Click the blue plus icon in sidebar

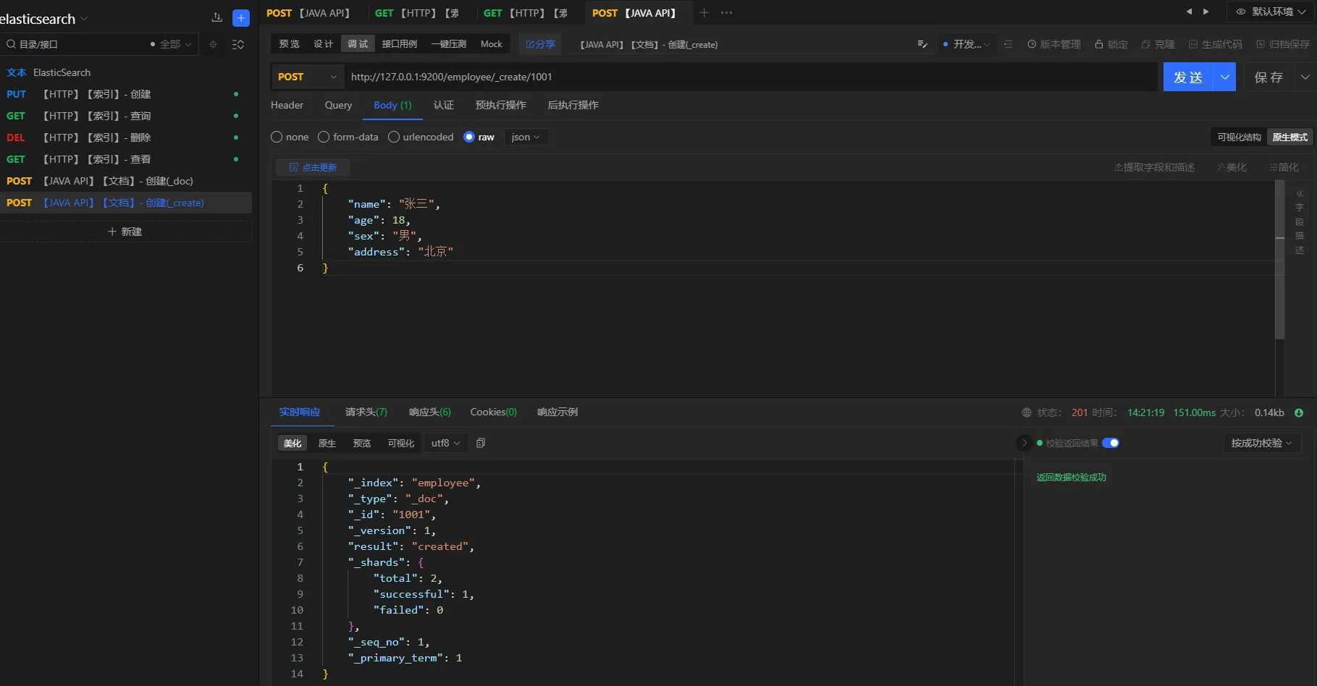[x=241, y=18]
